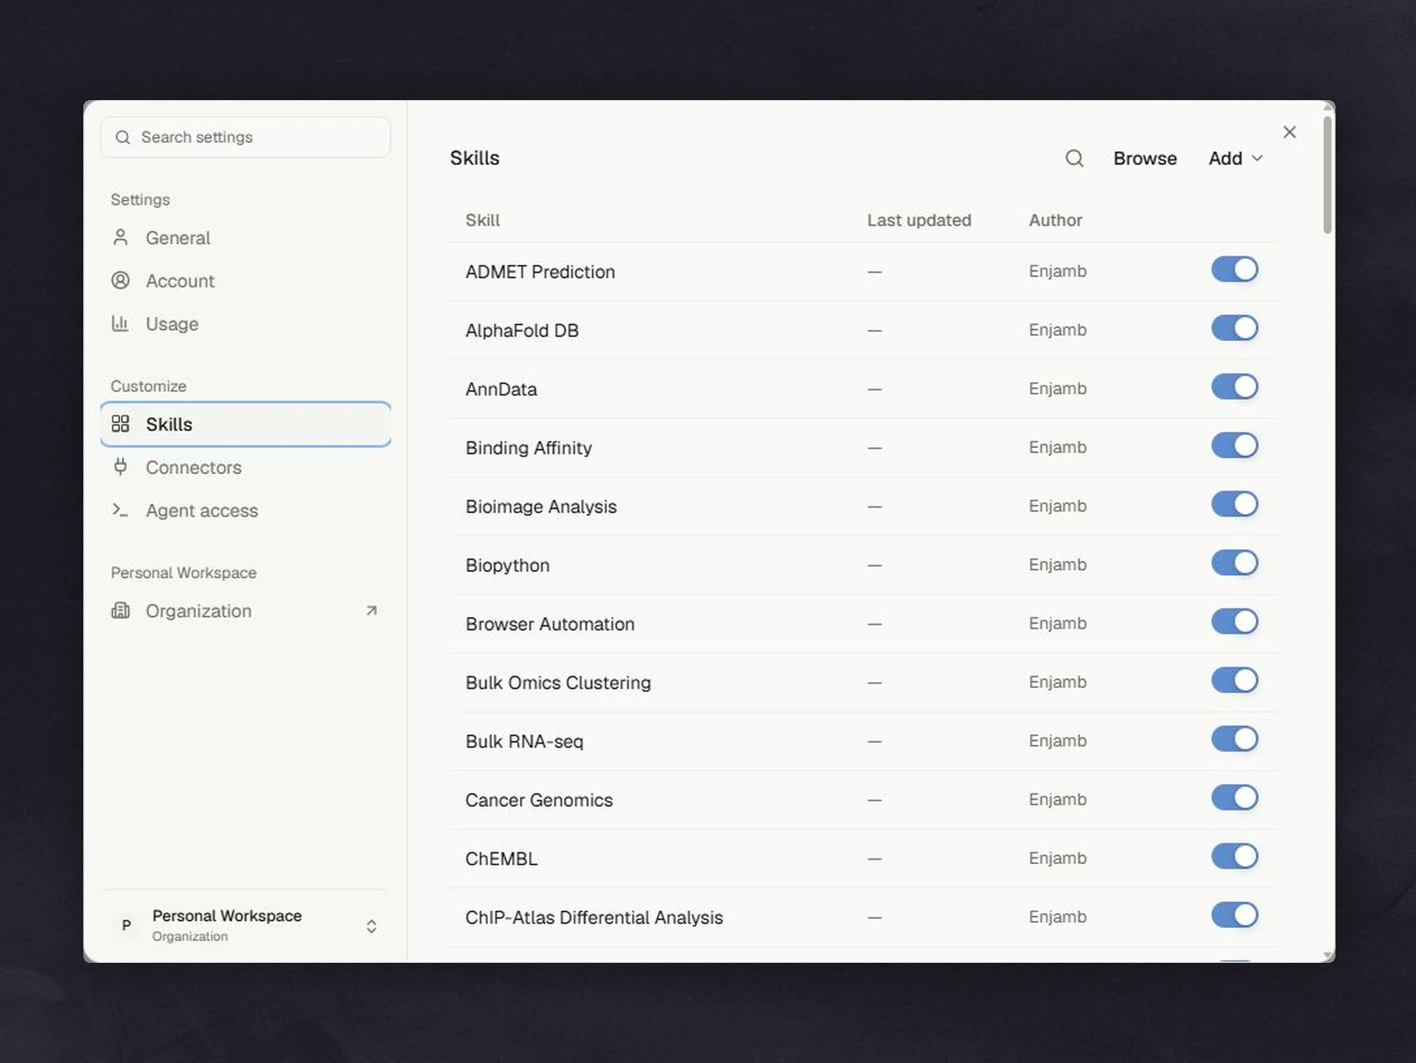Sort by the Author column header
The image size is (1416, 1063).
1055,220
